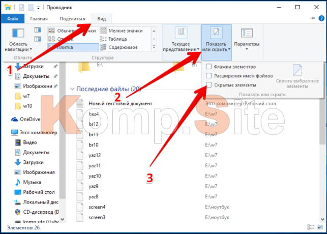
Task: Enable Флажки элементов checkbox
Action: (209, 67)
